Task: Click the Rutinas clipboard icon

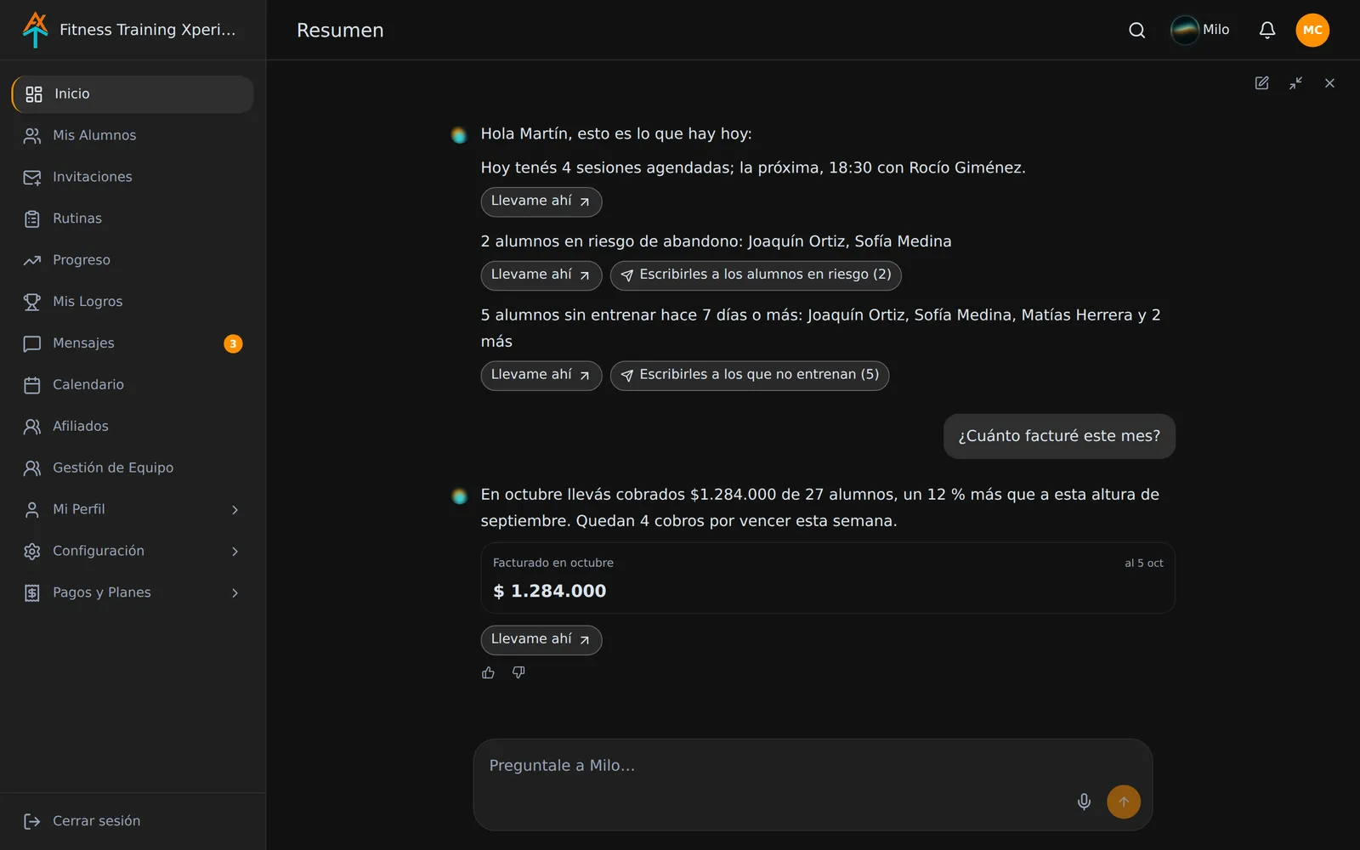Action: (32, 219)
